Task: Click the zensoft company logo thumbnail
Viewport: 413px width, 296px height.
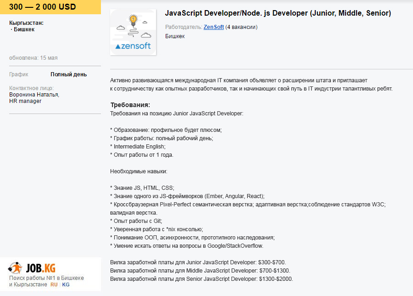Action: point(133,32)
